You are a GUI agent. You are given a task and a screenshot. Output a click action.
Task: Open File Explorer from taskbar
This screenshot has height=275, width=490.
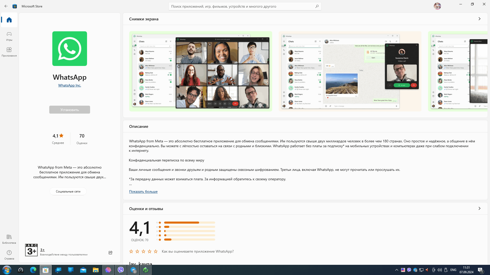96,270
